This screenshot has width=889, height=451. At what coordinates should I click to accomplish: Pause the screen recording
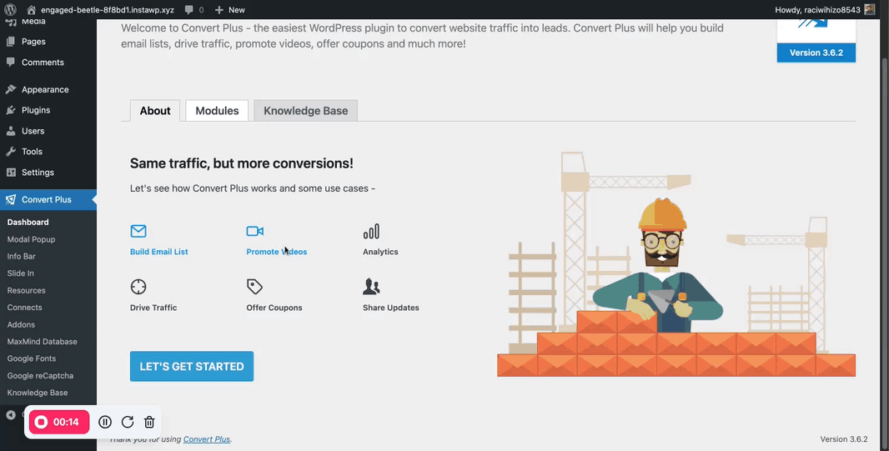pyautogui.click(x=105, y=423)
